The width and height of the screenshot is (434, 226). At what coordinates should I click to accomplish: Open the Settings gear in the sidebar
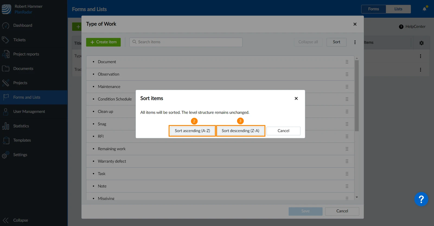point(6,155)
